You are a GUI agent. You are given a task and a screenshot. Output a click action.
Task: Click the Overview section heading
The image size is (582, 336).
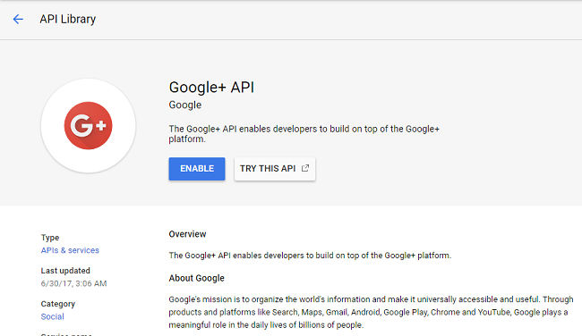point(187,234)
